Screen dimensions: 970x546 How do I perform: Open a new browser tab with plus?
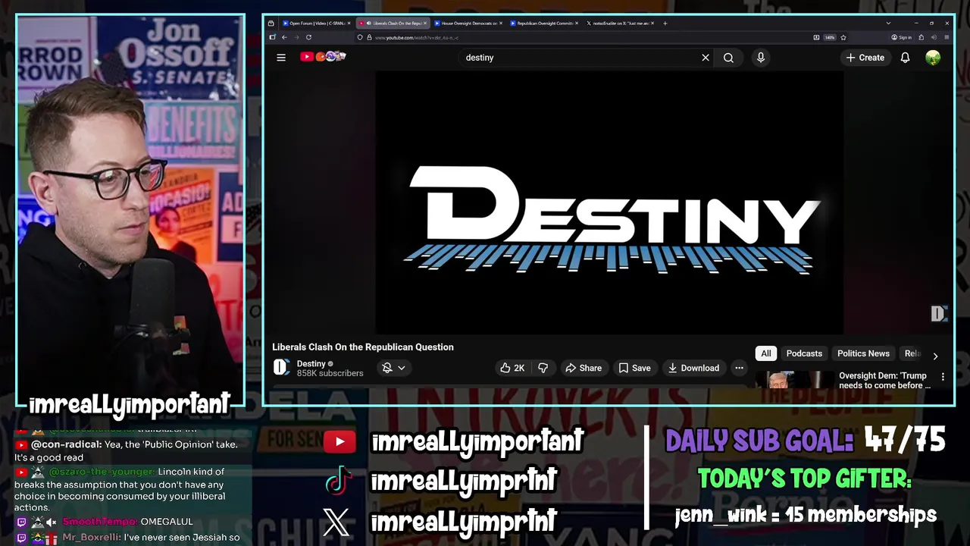coord(665,23)
